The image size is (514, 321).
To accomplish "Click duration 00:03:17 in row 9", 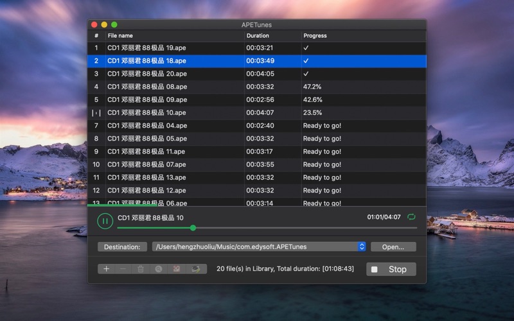I will (260, 152).
